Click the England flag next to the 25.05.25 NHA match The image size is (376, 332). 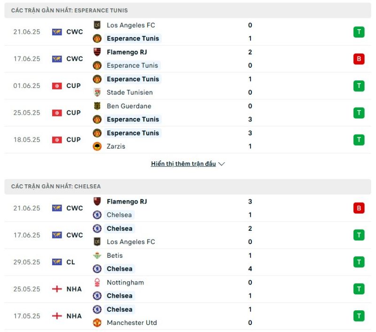pos(57,289)
